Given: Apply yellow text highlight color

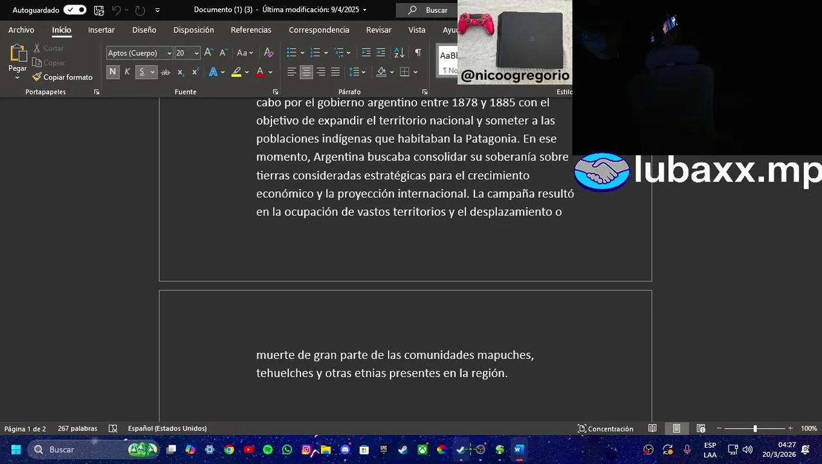Looking at the screenshot, I should (237, 72).
